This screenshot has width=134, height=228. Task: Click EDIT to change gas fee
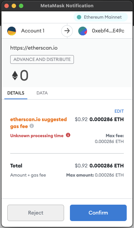pyautogui.click(x=119, y=111)
